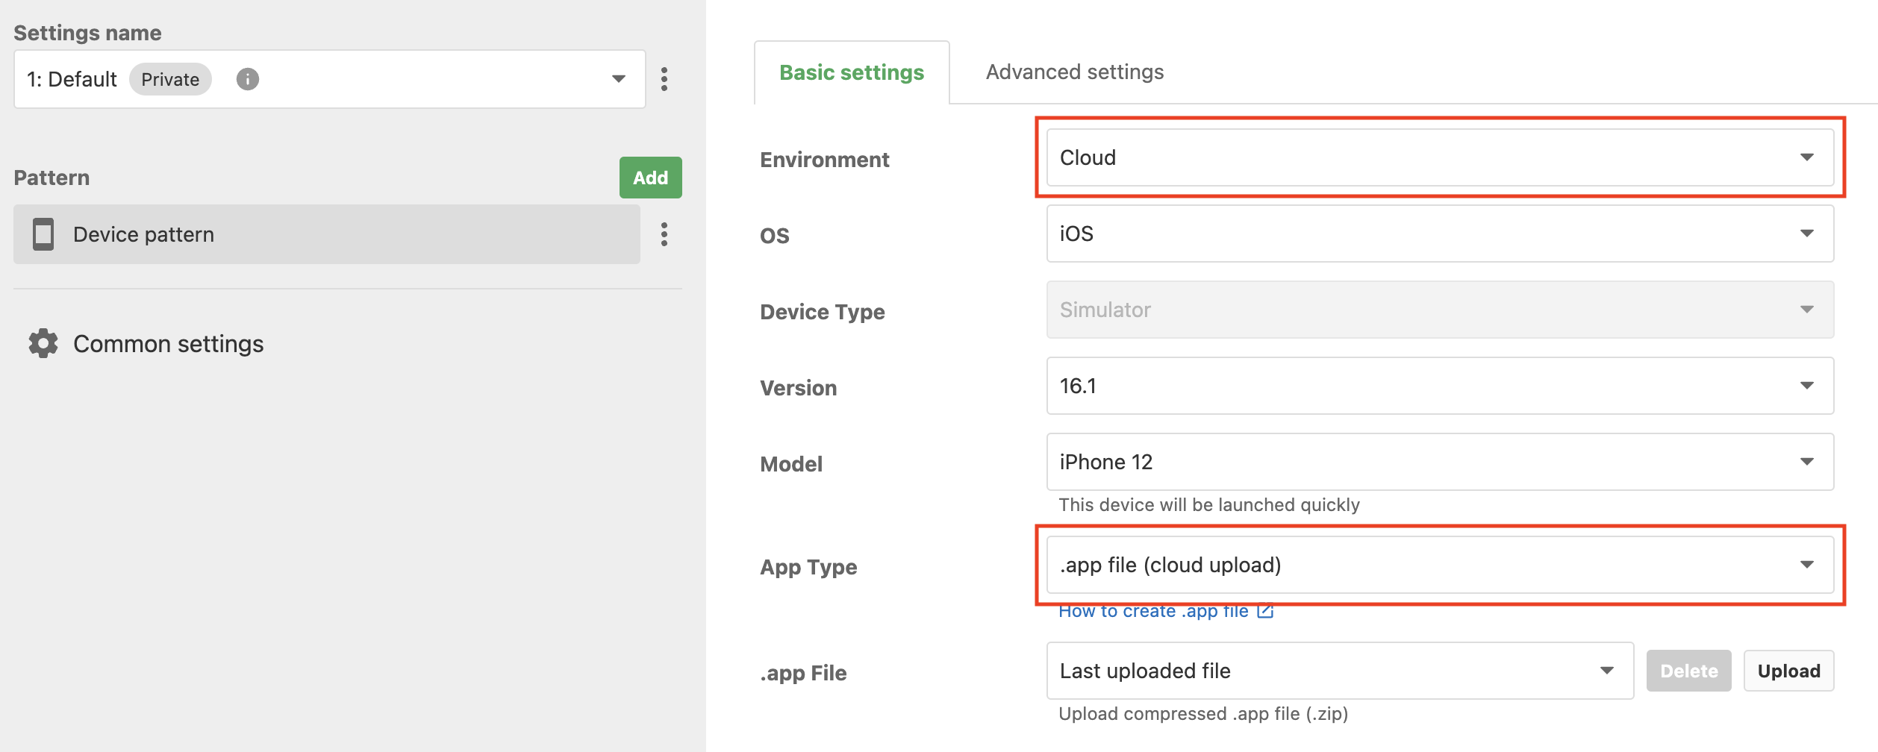Select the Device pattern item

[x=327, y=234]
